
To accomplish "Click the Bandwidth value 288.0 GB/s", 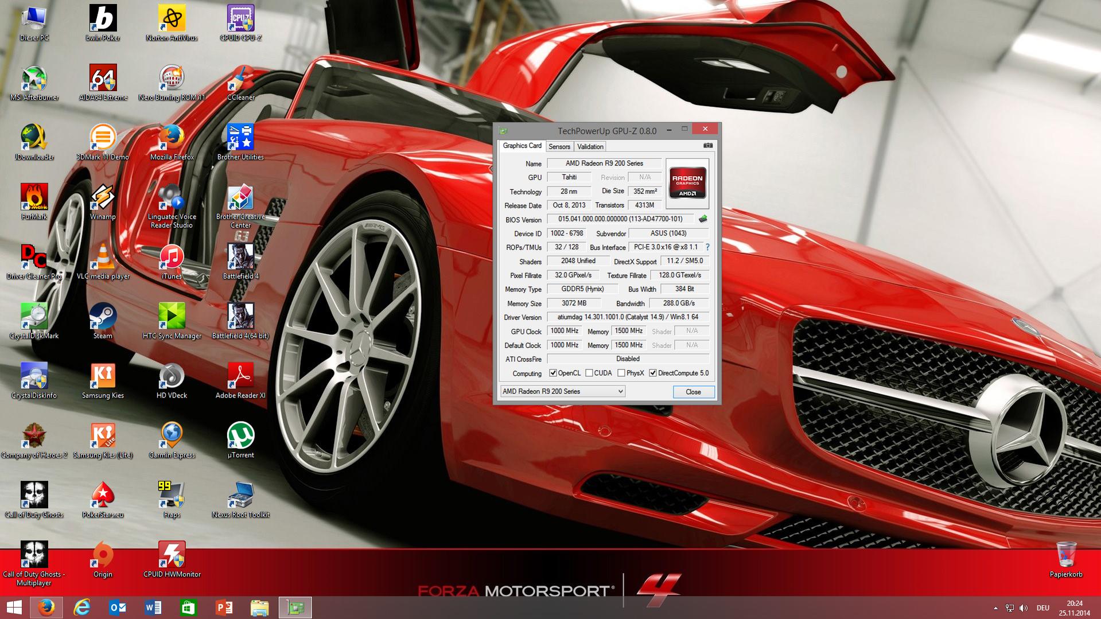I will point(679,303).
